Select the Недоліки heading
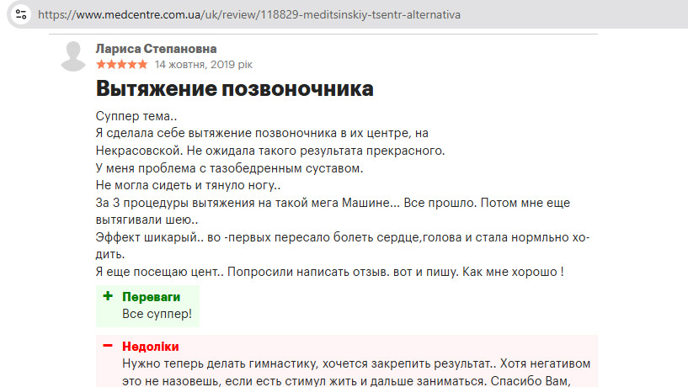Viewport: 688px width, 387px height. 150,346
